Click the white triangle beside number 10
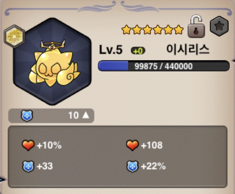The image size is (235, 194). pos(86,115)
